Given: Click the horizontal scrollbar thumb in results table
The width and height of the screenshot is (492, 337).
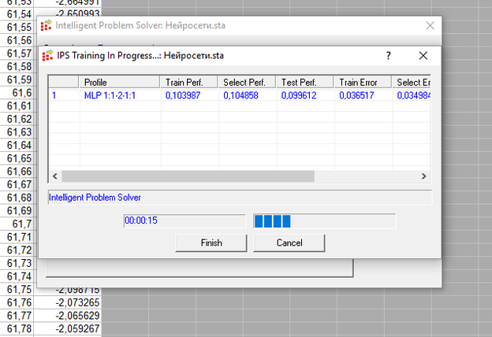Looking at the screenshot, I should point(188,176).
